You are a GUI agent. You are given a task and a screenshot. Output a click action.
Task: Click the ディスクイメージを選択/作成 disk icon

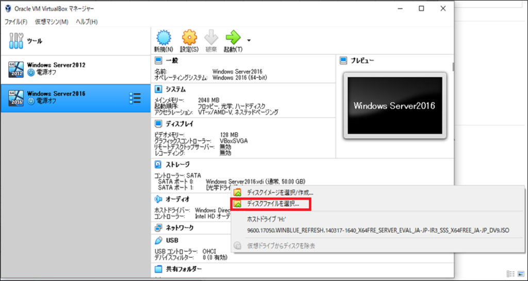point(237,193)
